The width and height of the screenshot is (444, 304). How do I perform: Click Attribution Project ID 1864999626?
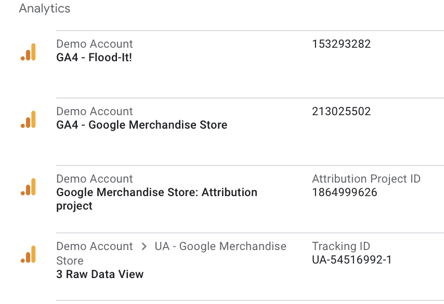(x=344, y=192)
